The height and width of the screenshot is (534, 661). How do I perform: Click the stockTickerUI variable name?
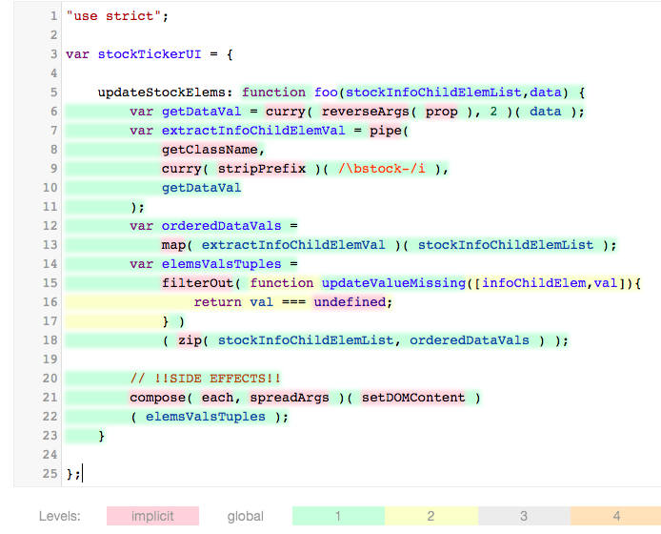(x=150, y=54)
